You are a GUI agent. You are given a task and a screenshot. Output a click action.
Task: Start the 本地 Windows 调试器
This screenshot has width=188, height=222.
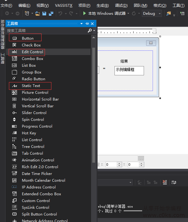tap(104, 14)
